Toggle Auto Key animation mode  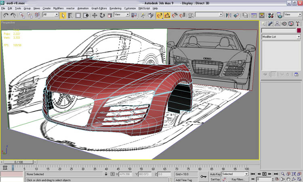215,174
